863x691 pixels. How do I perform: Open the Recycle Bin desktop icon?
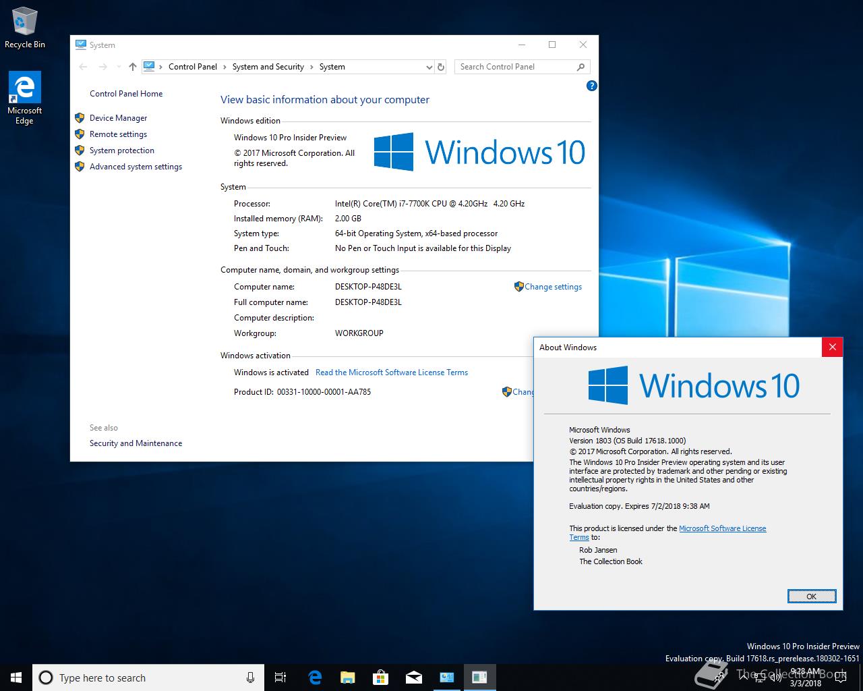(24, 28)
